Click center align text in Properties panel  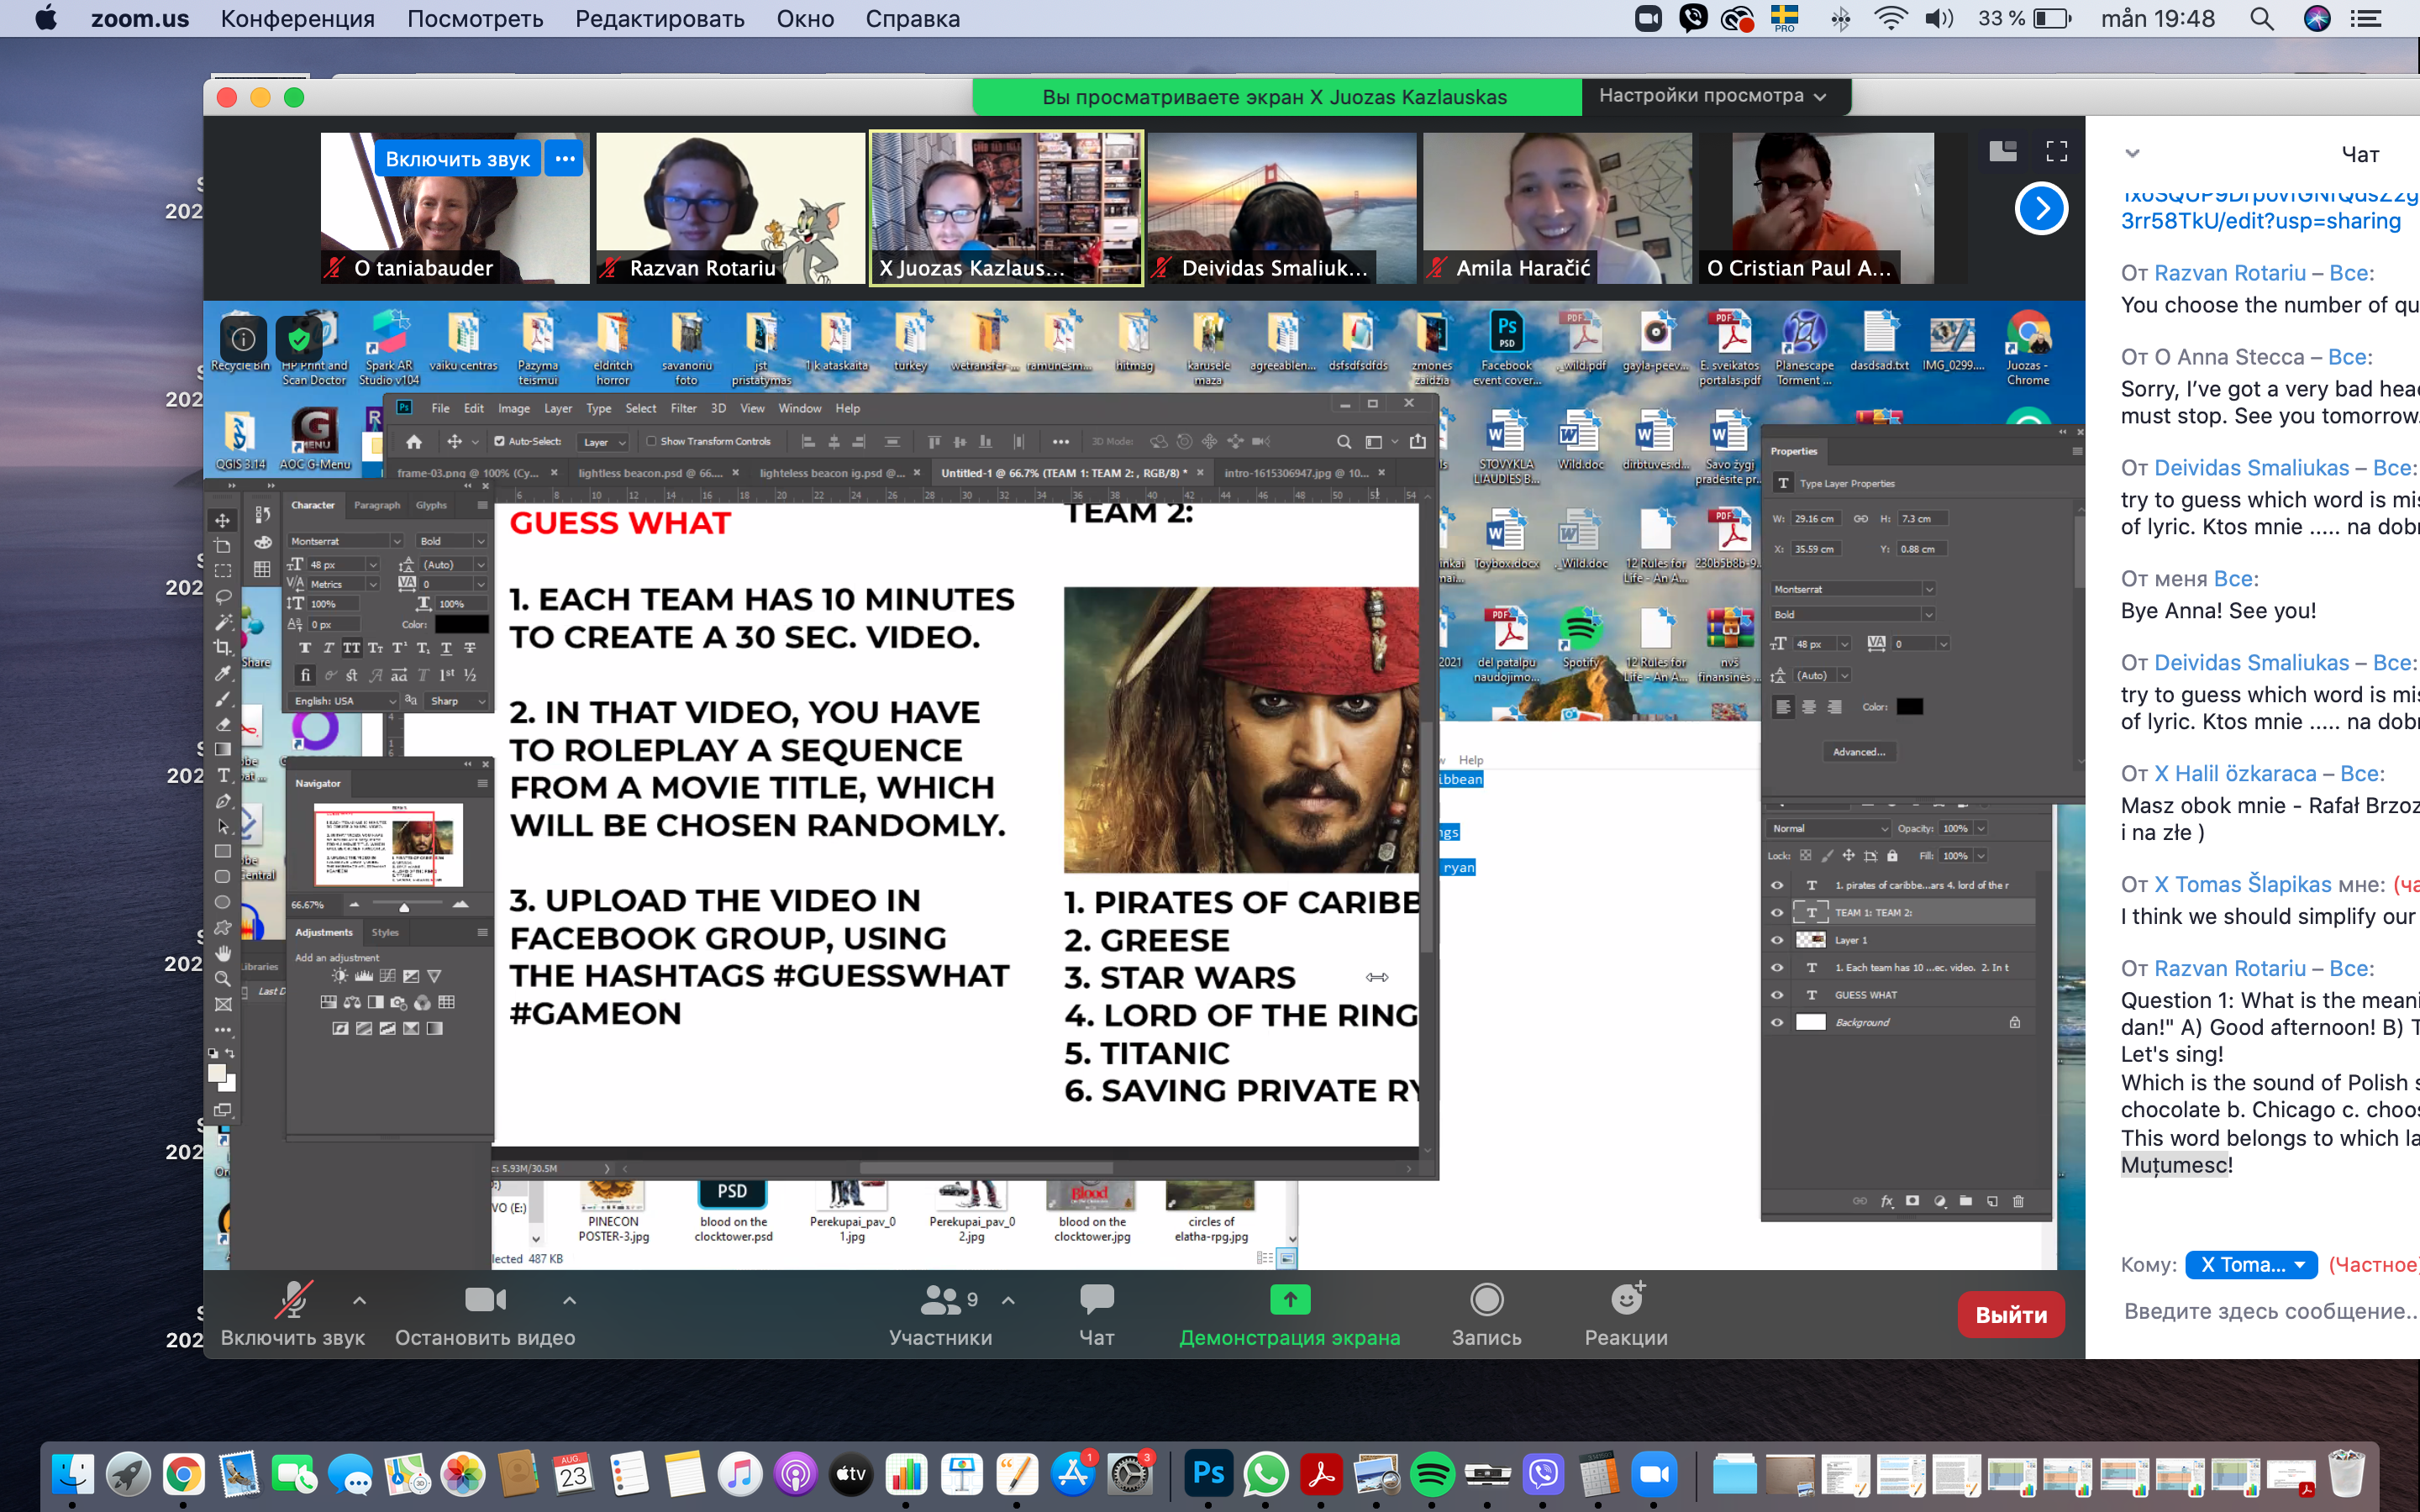[1809, 707]
